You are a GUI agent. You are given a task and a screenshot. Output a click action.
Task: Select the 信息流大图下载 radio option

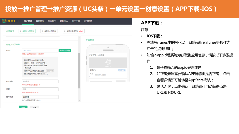(27, 31)
